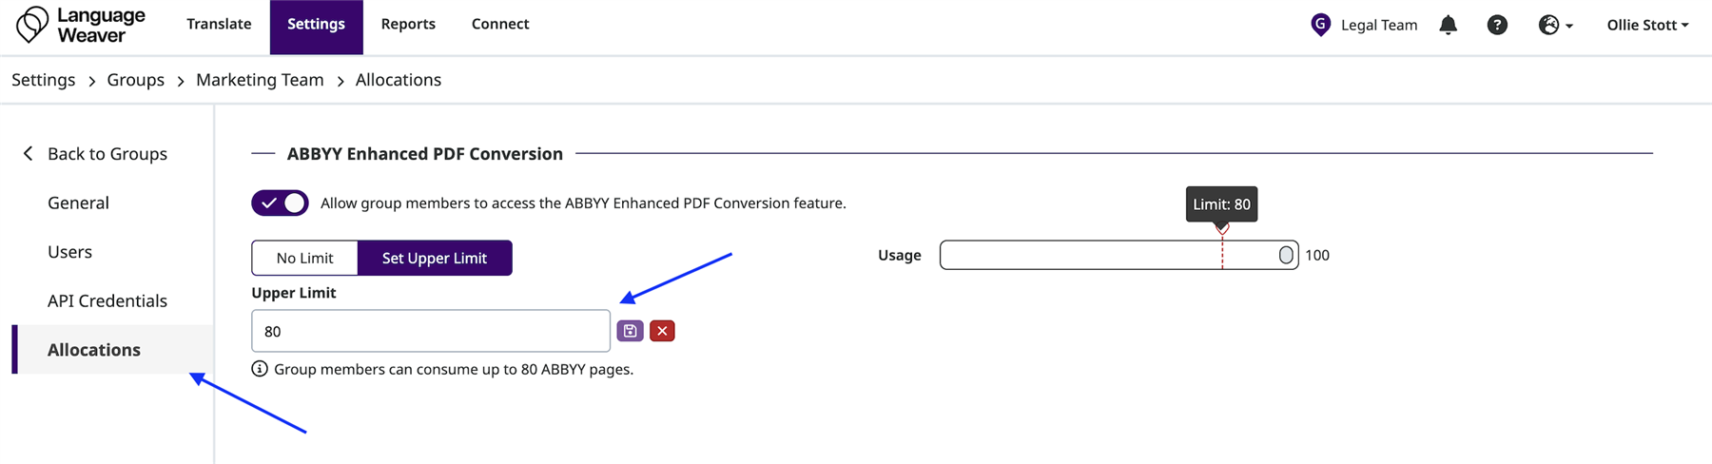The height and width of the screenshot is (464, 1712).
Task: Go to the Connect tab
Action: [500, 24]
